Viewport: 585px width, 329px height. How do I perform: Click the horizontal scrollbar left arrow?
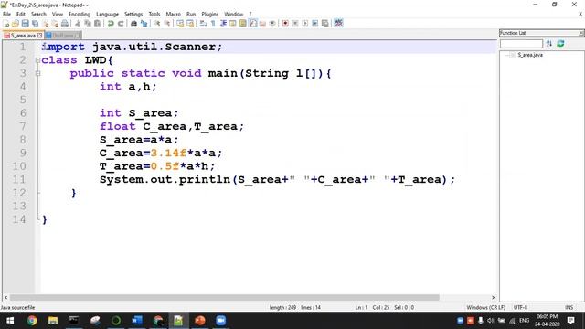pos(6,298)
